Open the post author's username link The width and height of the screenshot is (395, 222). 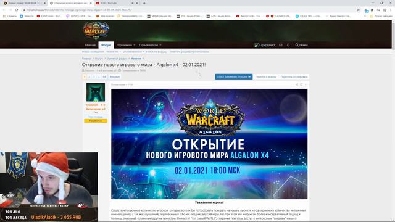click(x=96, y=107)
